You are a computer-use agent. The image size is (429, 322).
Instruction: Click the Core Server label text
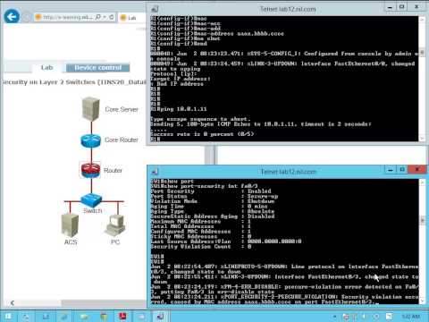pyautogui.click(x=122, y=109)
